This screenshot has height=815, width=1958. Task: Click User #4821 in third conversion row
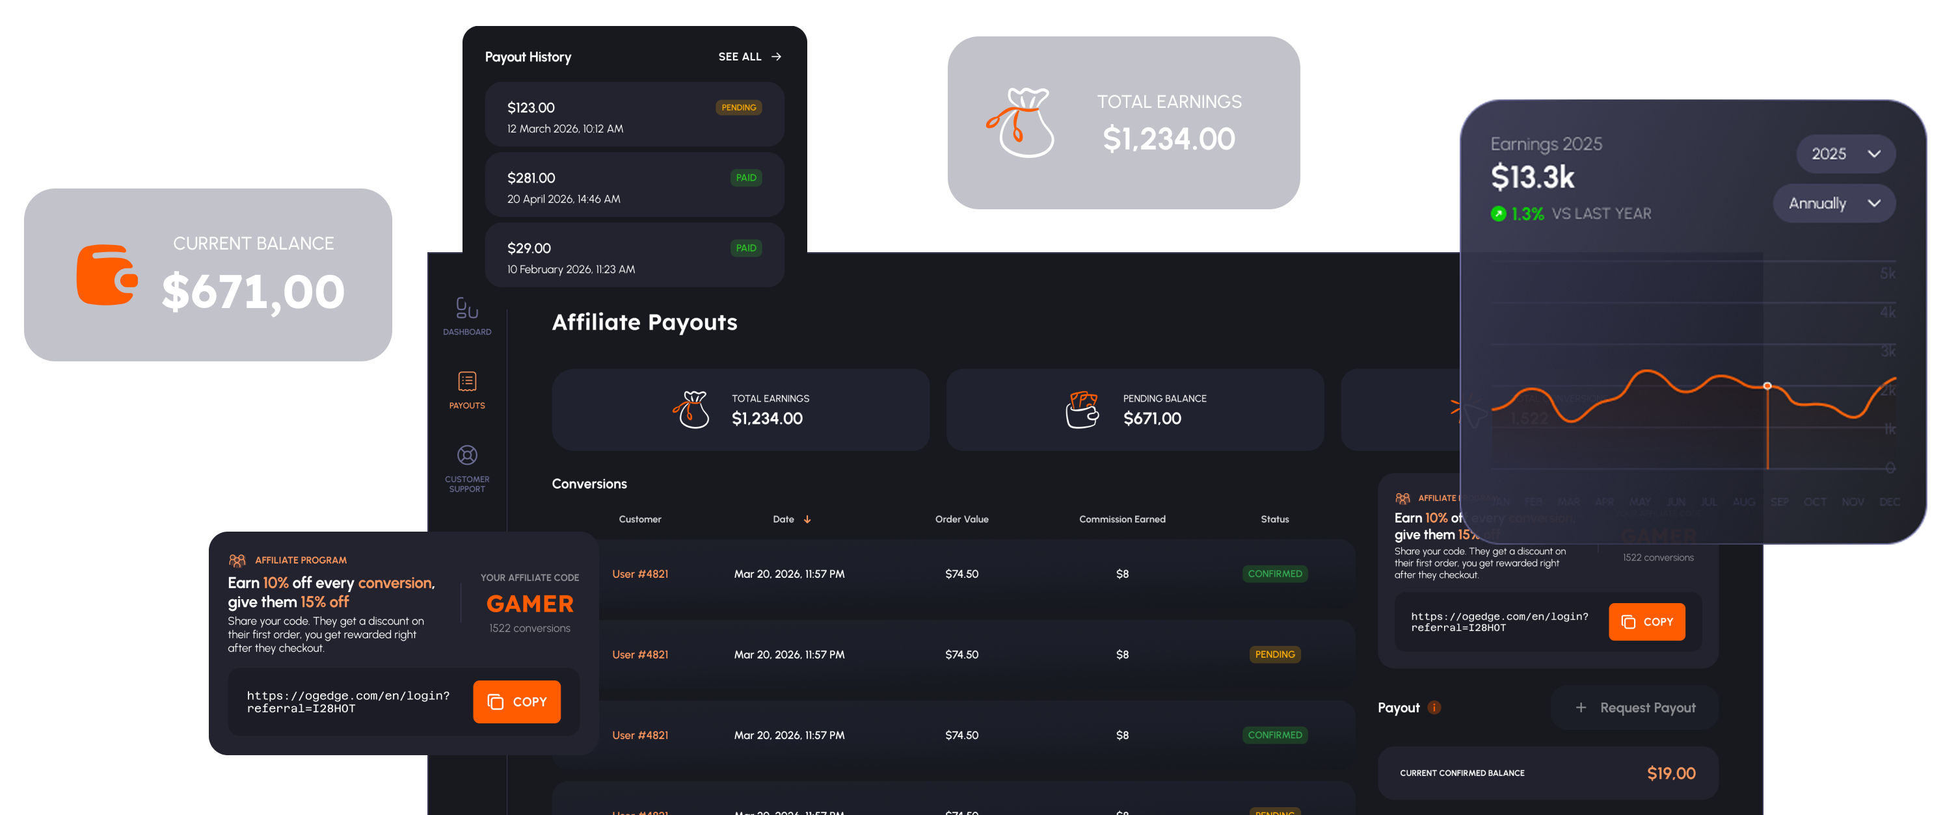click(x=640, y=735)
